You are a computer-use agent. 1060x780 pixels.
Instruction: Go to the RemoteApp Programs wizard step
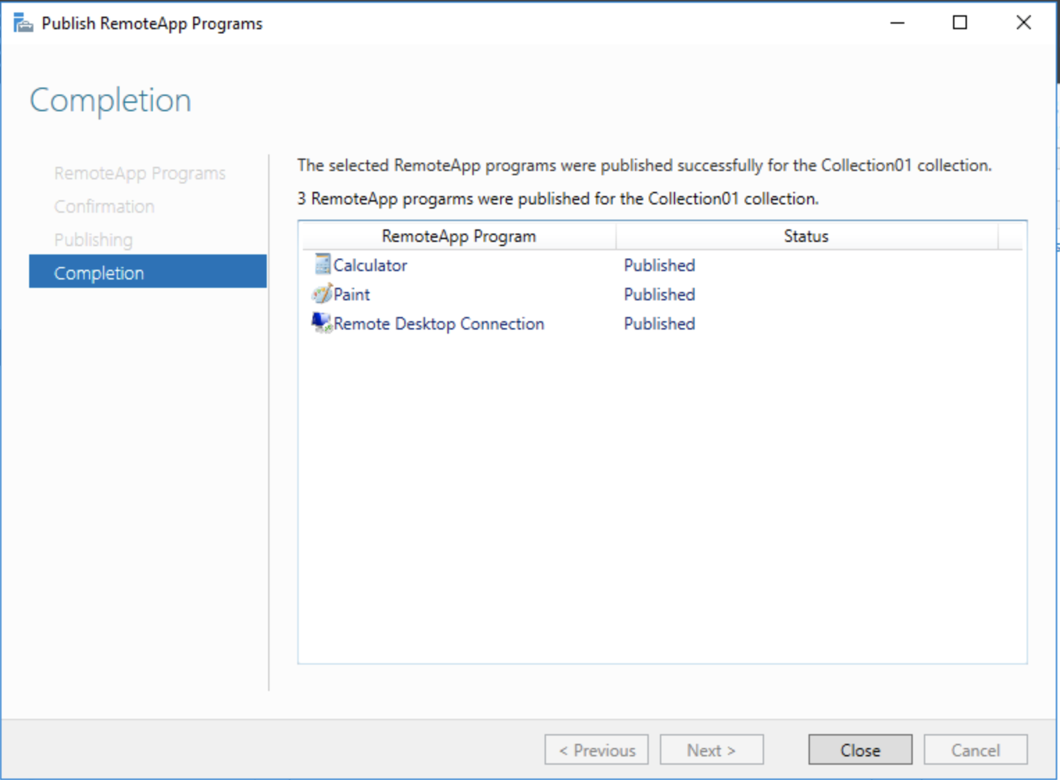click(x=140, y=173)
